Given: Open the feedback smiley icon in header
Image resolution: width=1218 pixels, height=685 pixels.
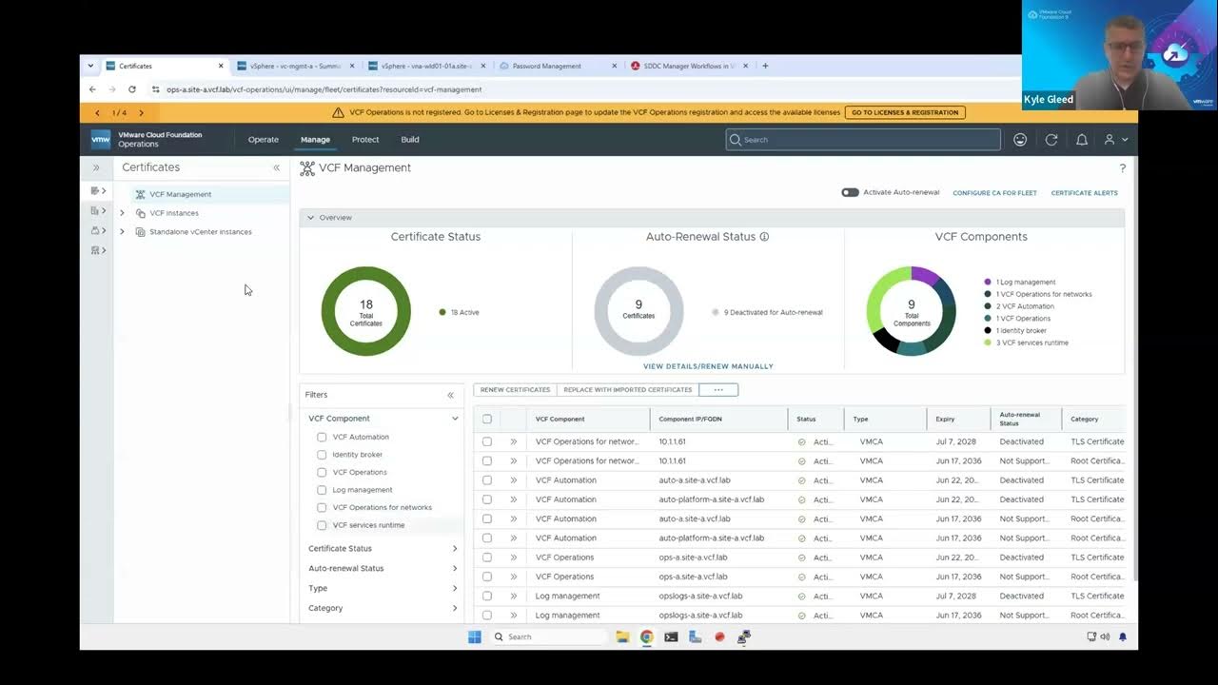Looking at the screenshot, I should pos(1020,140).
